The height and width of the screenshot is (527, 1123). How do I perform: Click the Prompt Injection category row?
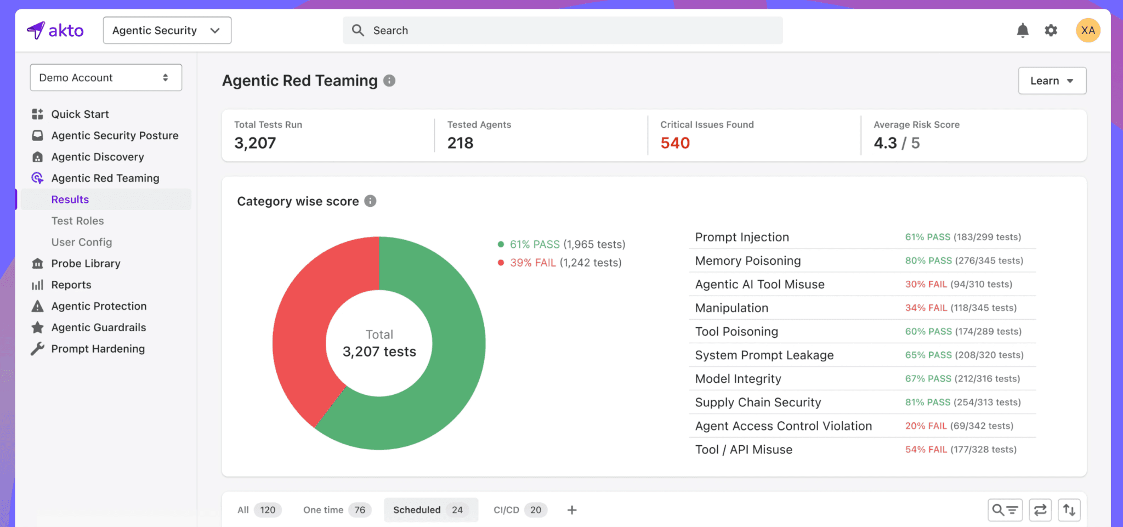pyautogui.click(x=863, y=237)
